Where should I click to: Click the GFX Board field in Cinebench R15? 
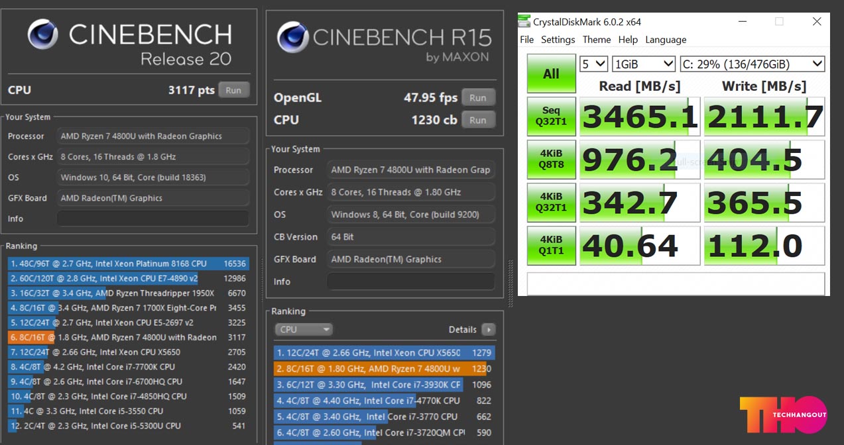pyautogui.click(x=411, y=259)
